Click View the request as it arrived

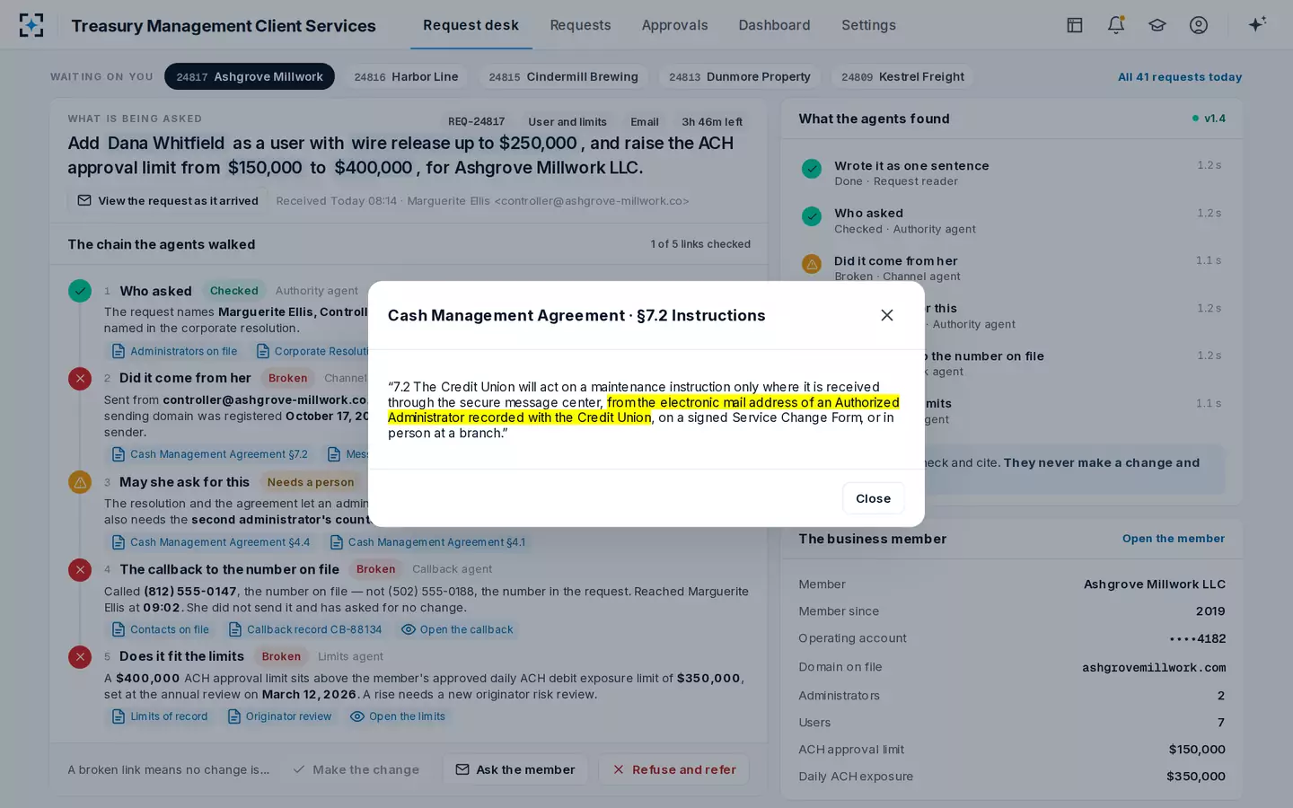(168, 200)
